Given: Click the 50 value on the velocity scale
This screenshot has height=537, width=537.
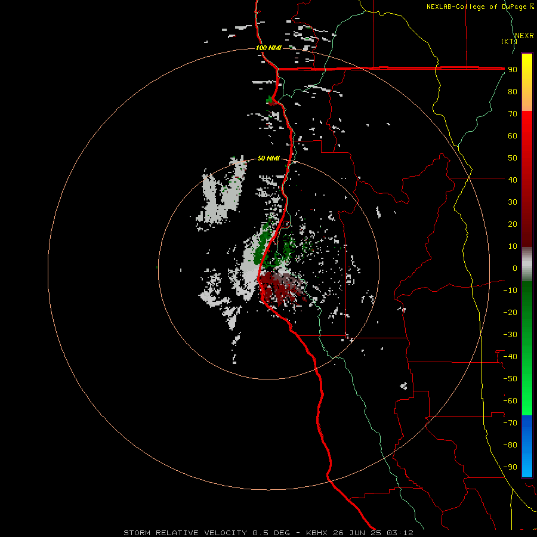Looking at the screenshot, I should tap(513, 158).
